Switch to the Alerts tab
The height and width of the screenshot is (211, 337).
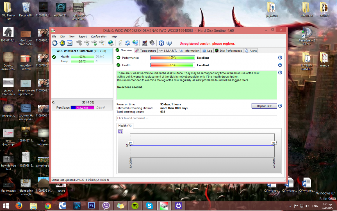point(251,51)
